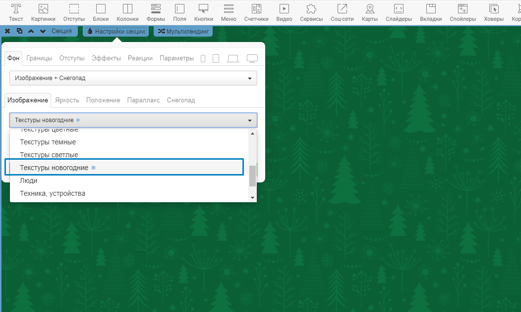521x312 pixels.
Task: Switch to desktop monitor preview icon
Action: click(252, 58)
